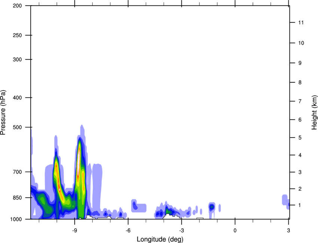Image resolution: width=318 pixels, height=243 pixels.
Task: Select the 700 pressure tick label
Action: (17, 172)
